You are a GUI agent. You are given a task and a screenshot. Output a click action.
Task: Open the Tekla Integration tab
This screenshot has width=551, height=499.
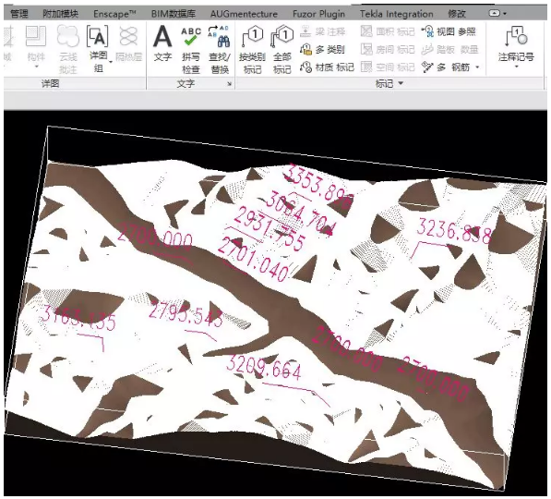(396, 14)
